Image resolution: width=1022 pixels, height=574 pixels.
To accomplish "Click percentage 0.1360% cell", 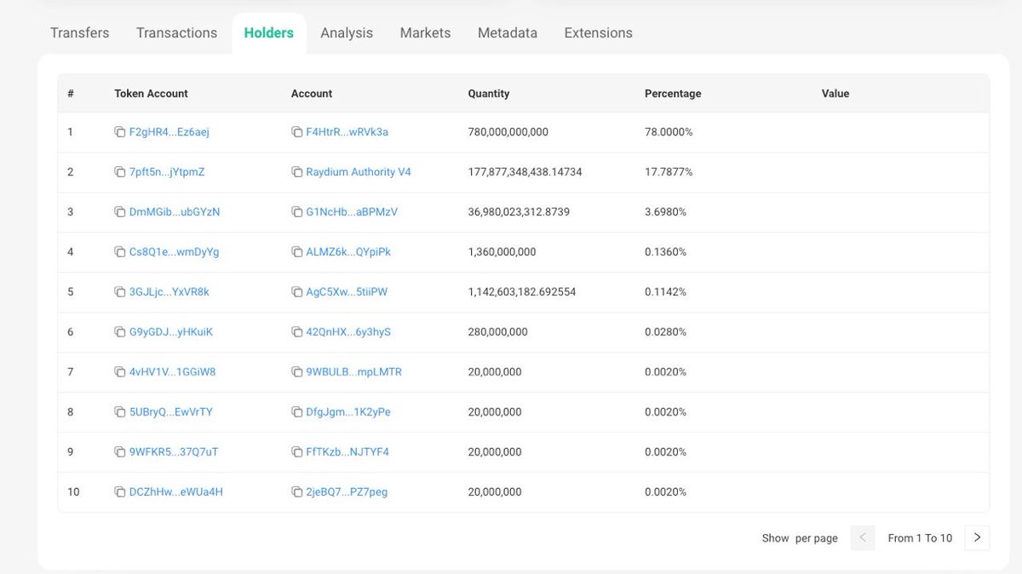I will tap(666, 252).
